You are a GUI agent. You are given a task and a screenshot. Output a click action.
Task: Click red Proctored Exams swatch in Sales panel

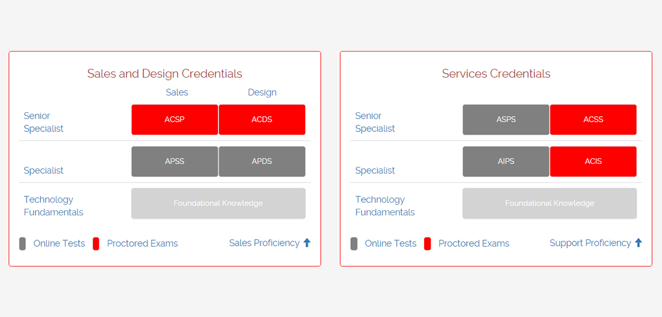96,244
